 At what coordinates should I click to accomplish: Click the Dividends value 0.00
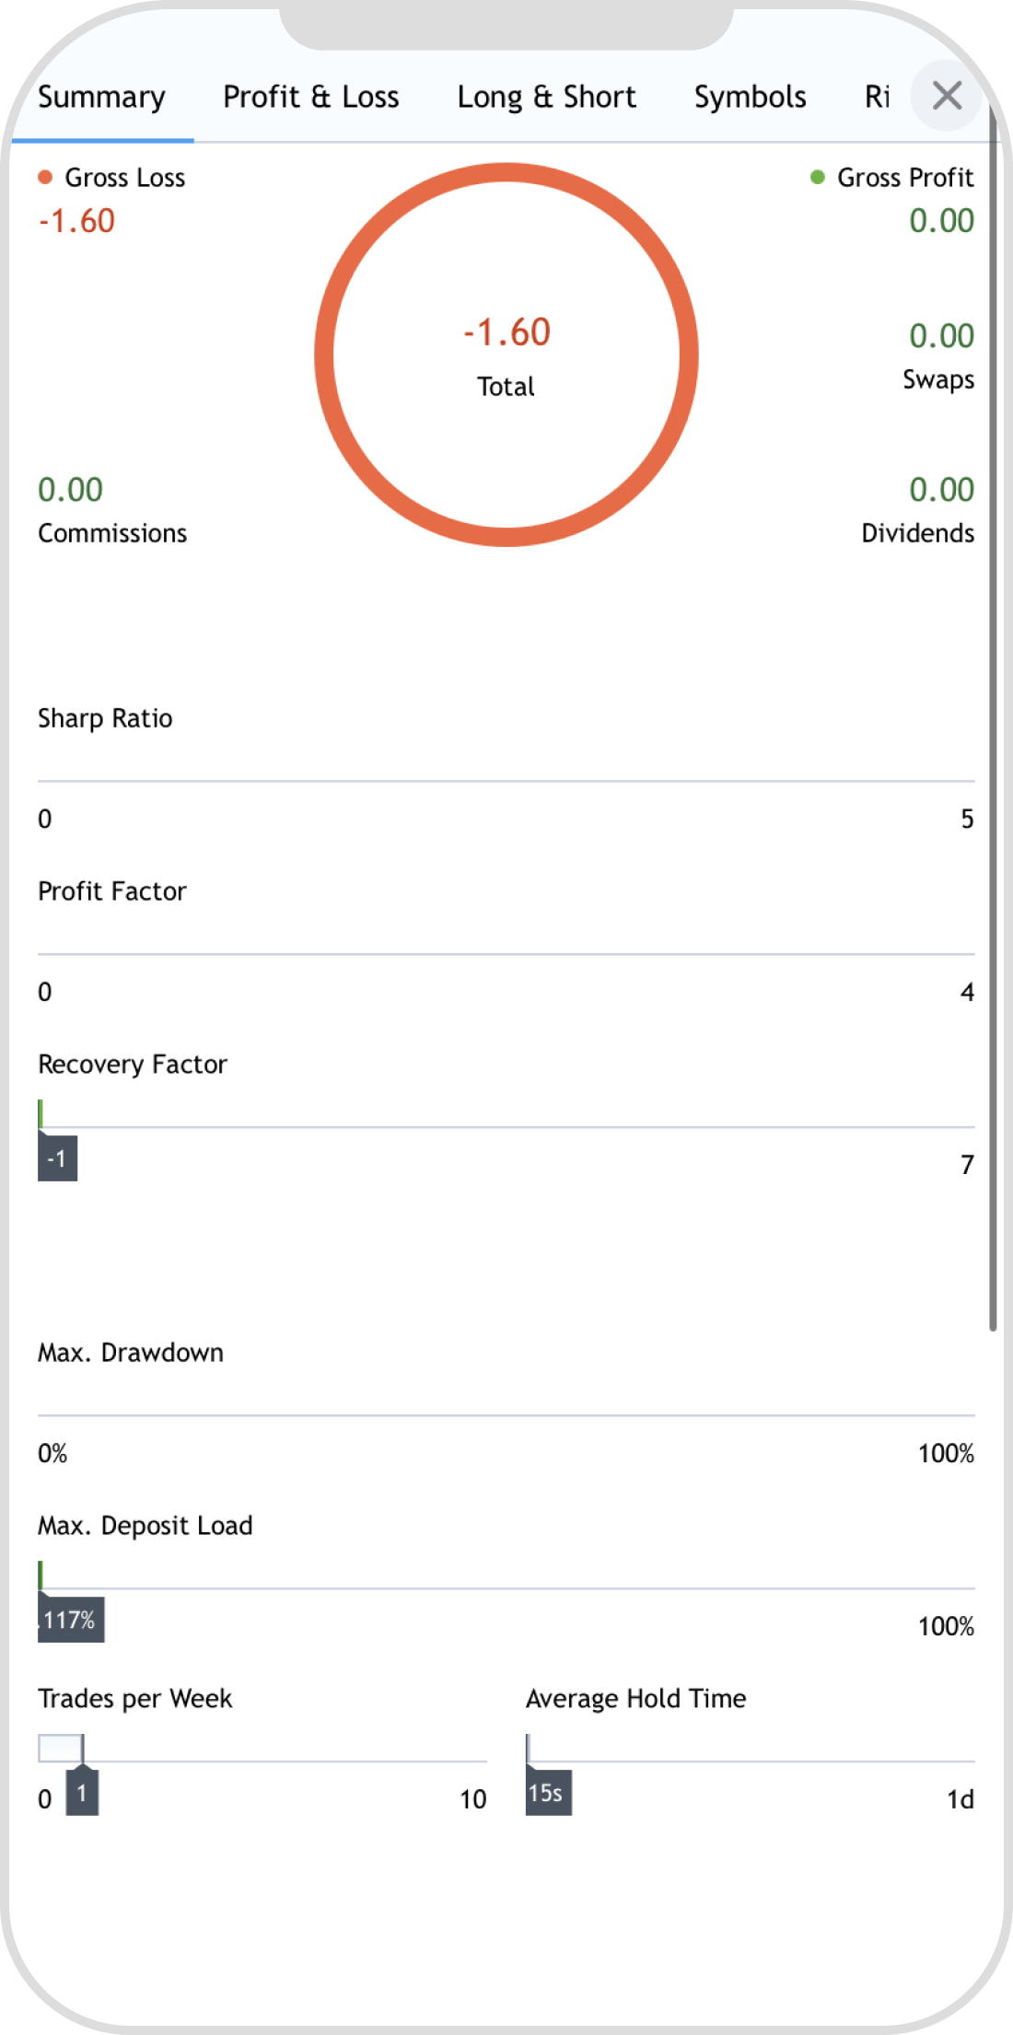coord(941,490)
